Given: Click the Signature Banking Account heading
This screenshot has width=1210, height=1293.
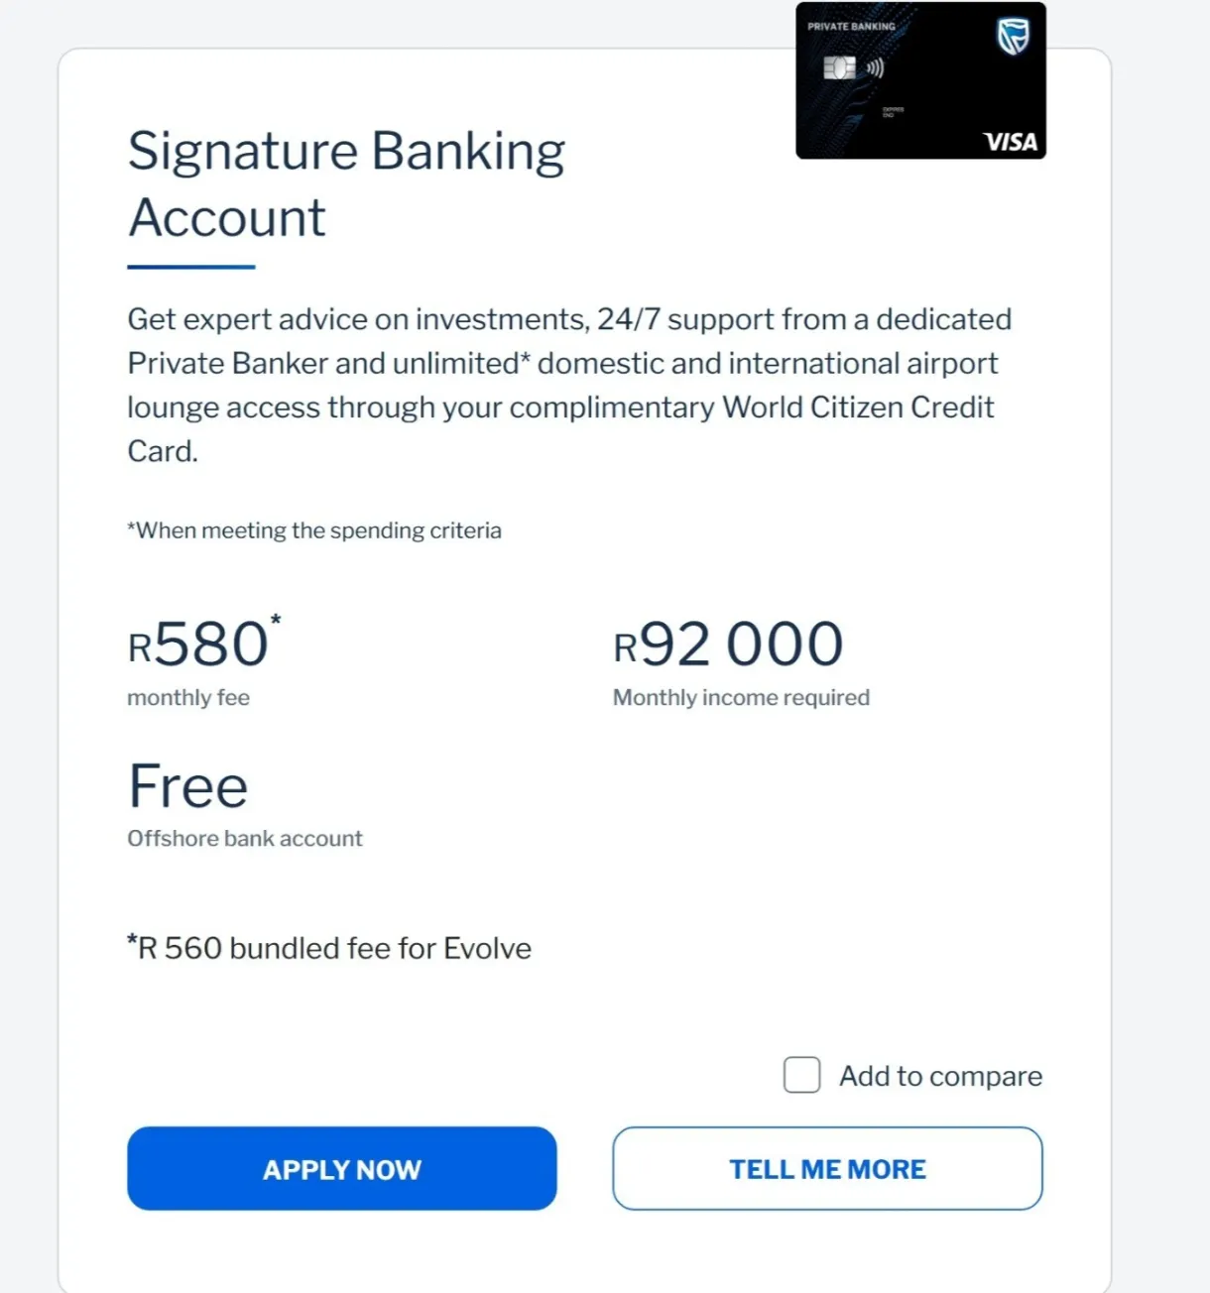Looking at the screenshot, I should 345,183.
